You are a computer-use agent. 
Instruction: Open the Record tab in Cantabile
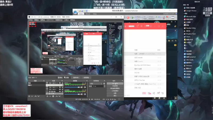click(x=88, y=14)
